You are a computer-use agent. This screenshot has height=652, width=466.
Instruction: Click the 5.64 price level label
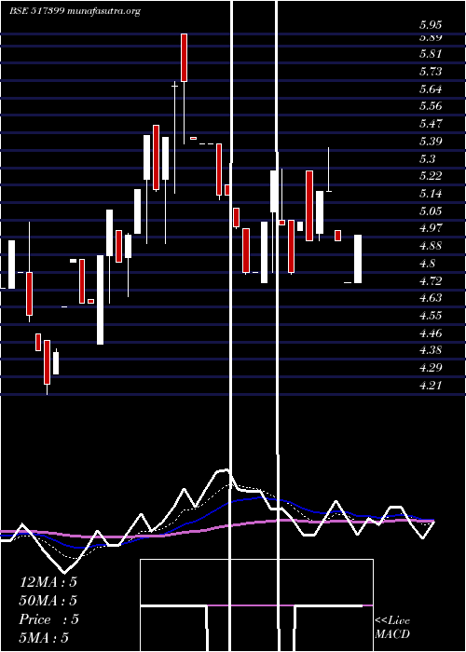(431, 89)
